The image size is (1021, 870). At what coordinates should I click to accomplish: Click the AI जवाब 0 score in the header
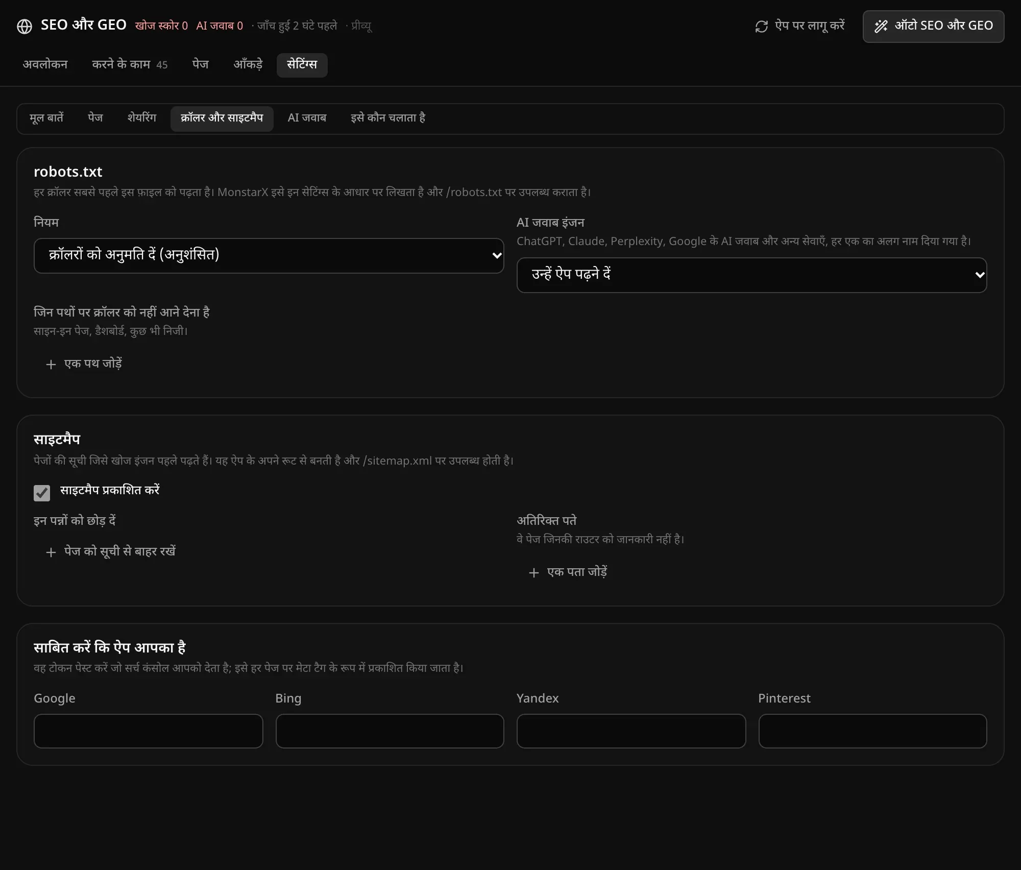tap(220, 26)
